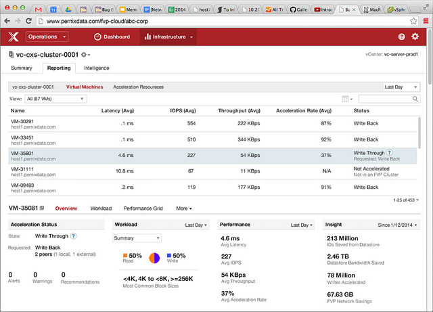
Task: Expand the Infrastructure menu
Action: tap(168, 37)
